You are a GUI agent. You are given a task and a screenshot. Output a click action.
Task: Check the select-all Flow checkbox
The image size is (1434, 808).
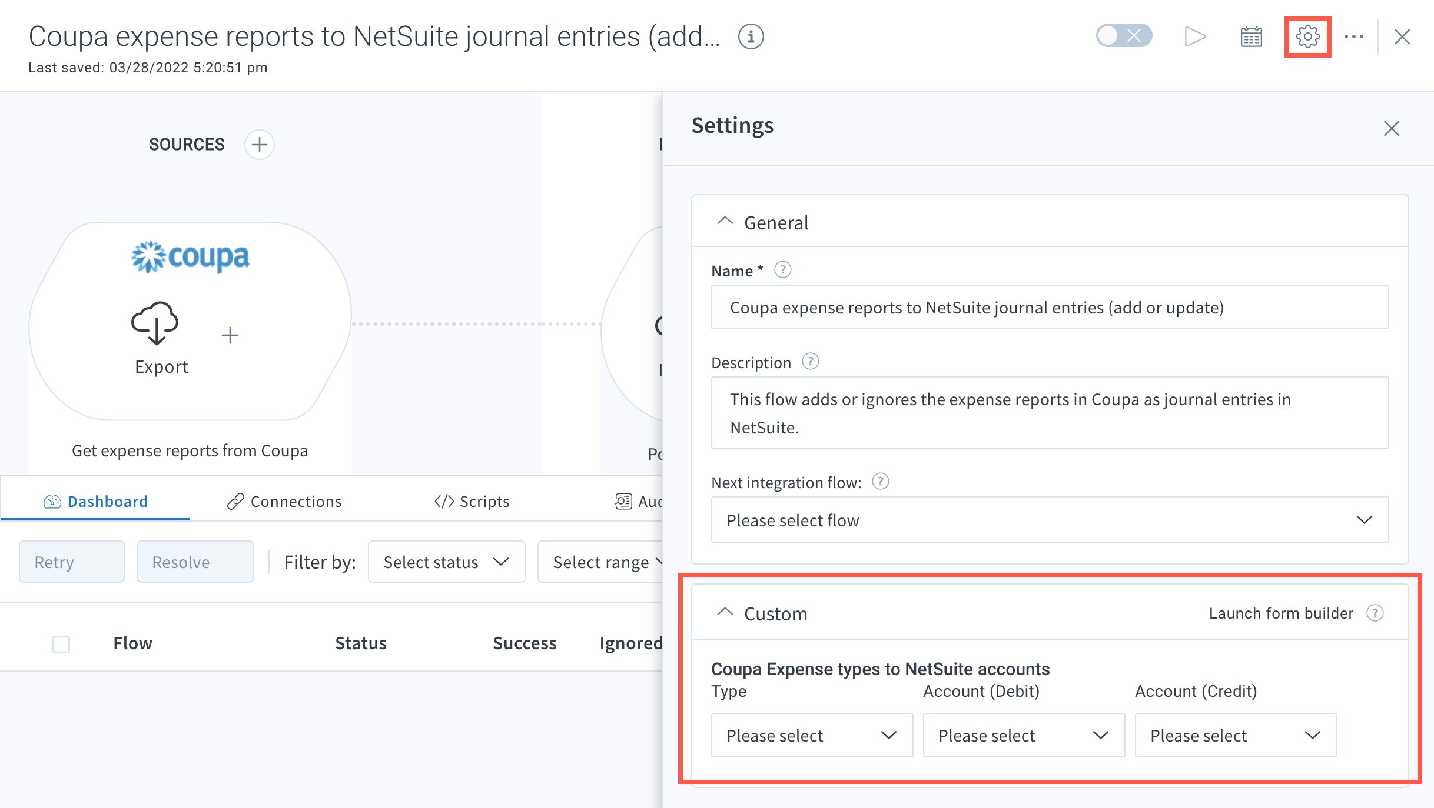point(61,644)
